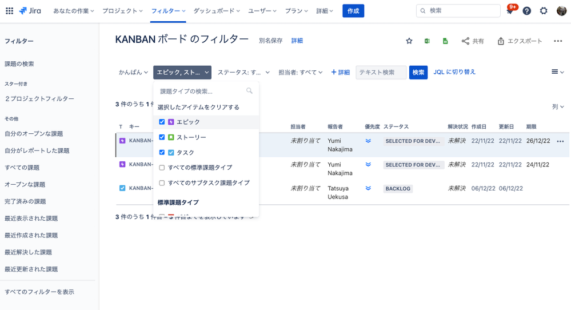
Task: Open the ユーザー menu
Action: click(262, 11)
